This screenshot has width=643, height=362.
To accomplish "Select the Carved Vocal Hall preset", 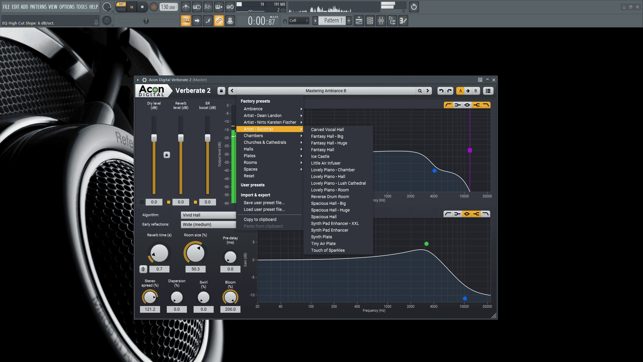I will [338, 130].
